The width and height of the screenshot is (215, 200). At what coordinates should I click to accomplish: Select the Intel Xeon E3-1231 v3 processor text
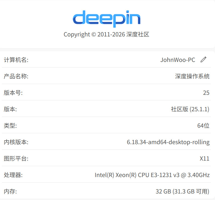(x=152, y=175)
